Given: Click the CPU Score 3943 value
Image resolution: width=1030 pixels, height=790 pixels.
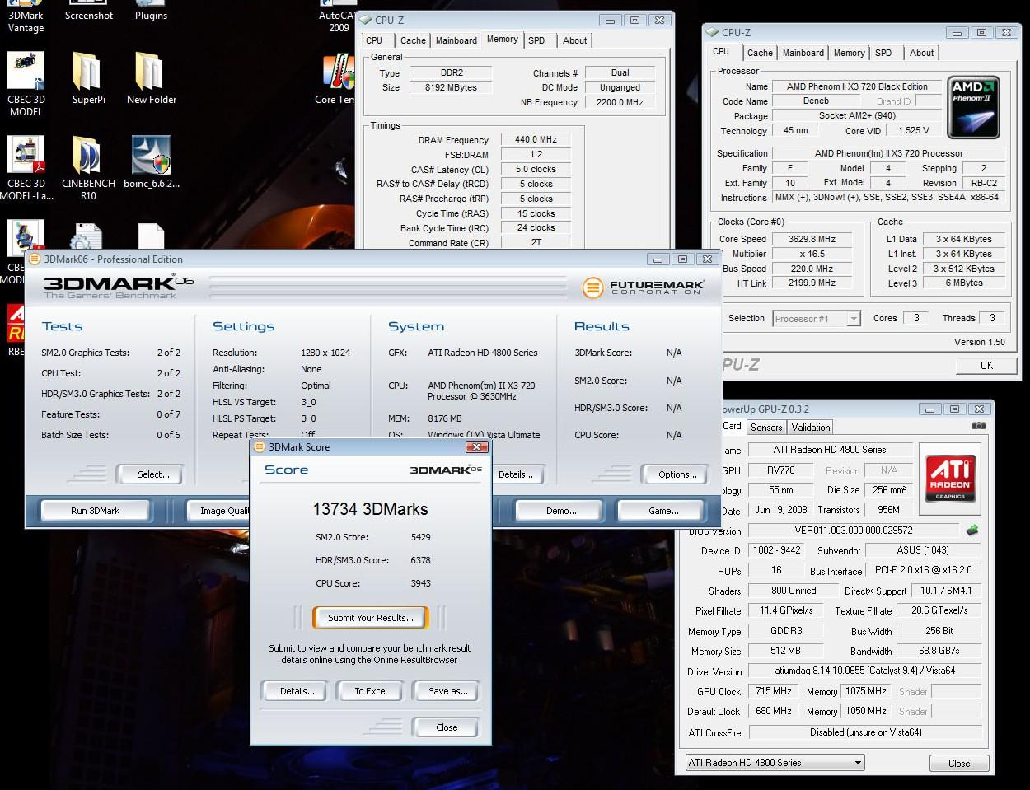Looking at the screenshot, I should click(421, 583).
